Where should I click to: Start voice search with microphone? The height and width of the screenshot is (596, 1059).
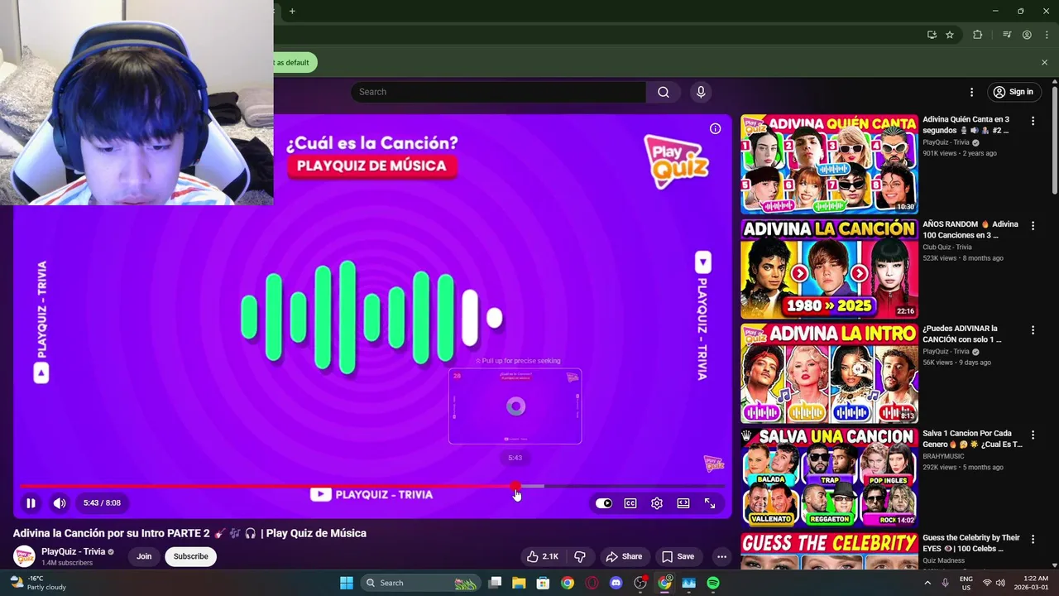701,92
